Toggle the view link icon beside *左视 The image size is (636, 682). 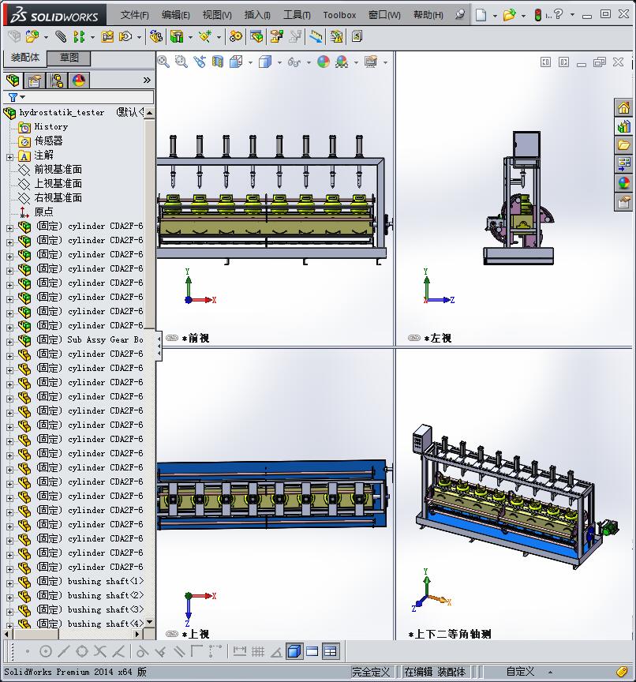[x=413, y=338]
